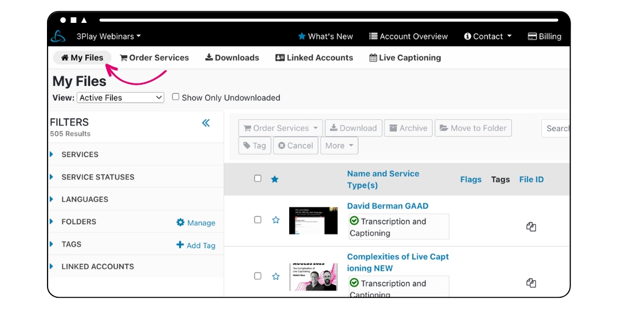
Task: Open the David Berman GAAD thumbnail
Action: point(313,221)
